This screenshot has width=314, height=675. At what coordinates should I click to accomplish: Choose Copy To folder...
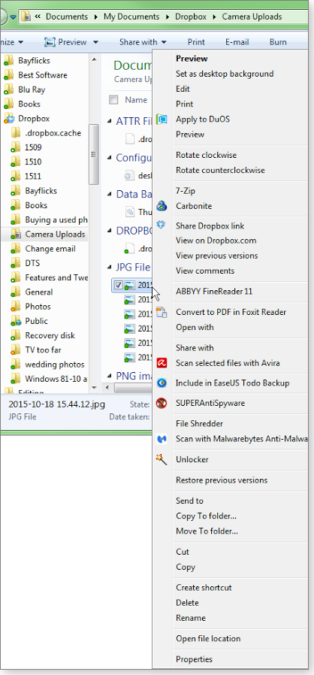pos(206,516)
